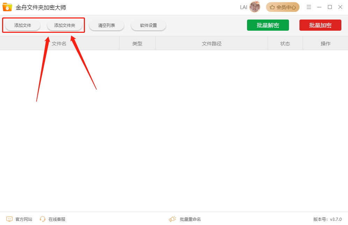Close the application window

(340, 7)
